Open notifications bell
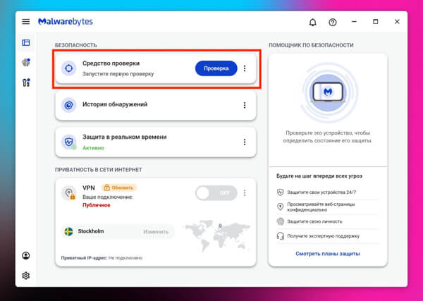Image resolution: width=423 pixels, height=301 pixels. click(312, 22)
